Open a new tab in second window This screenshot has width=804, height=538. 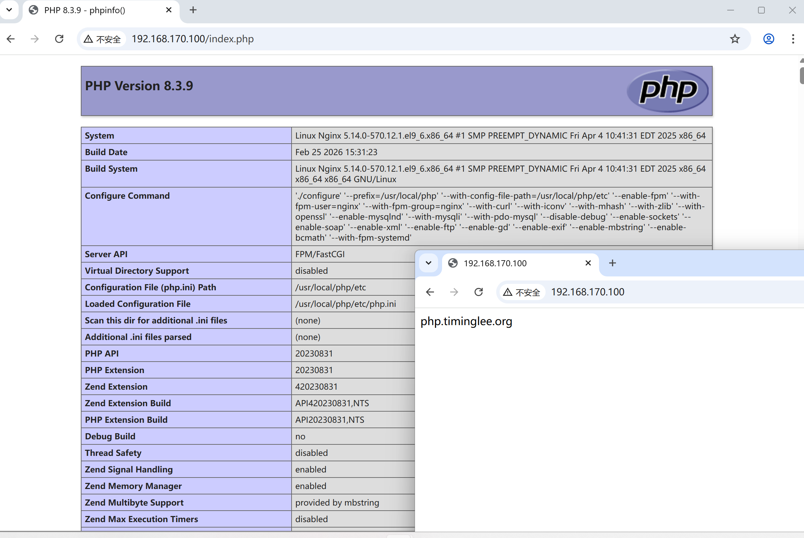(612, 263)
